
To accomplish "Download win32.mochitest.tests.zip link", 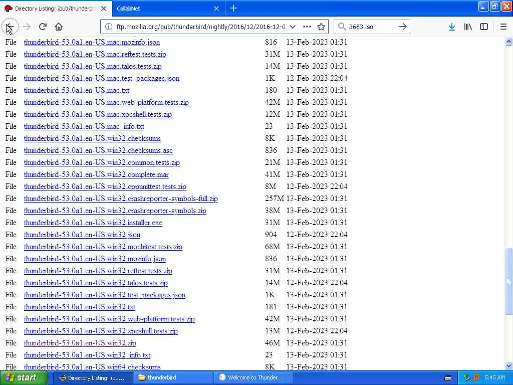I will (x=103, y=247).
